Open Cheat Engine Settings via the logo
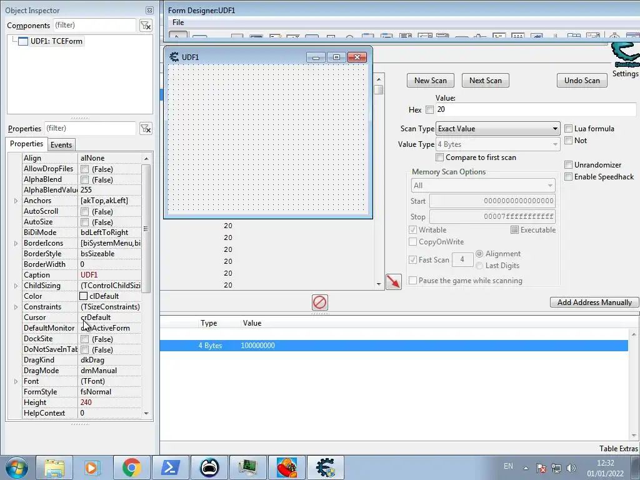The image size is (640, 480). 625,54
